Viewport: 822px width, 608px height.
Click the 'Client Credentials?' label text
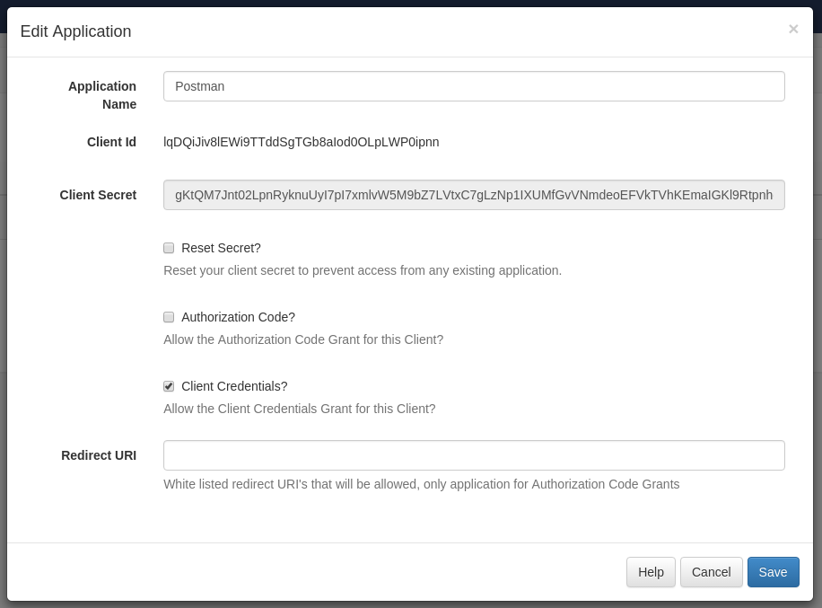coord(234,386)
